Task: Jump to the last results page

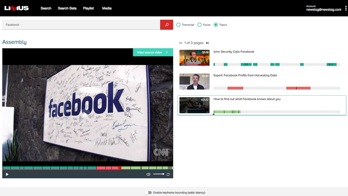Action: [207, 43]
